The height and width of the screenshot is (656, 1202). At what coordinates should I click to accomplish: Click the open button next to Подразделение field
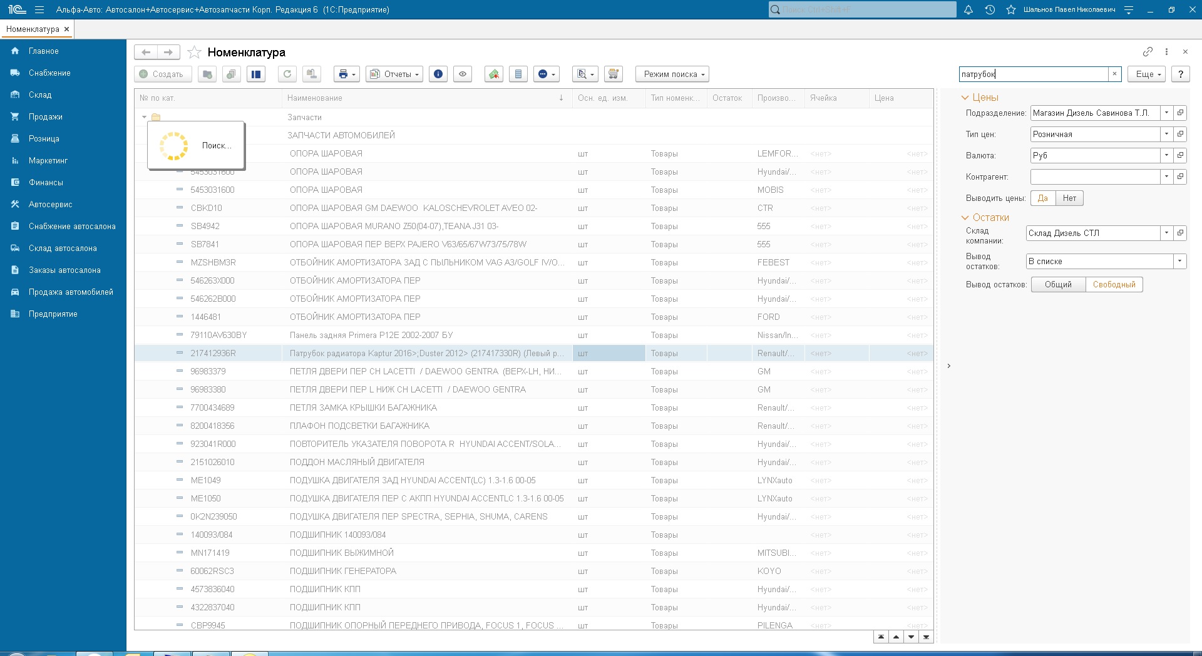tap(1181, 113)
